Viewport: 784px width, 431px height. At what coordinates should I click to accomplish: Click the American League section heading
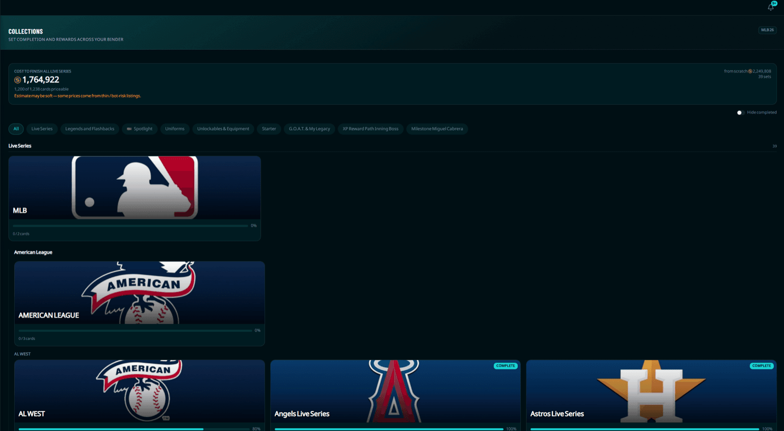[x=33, y=253]
